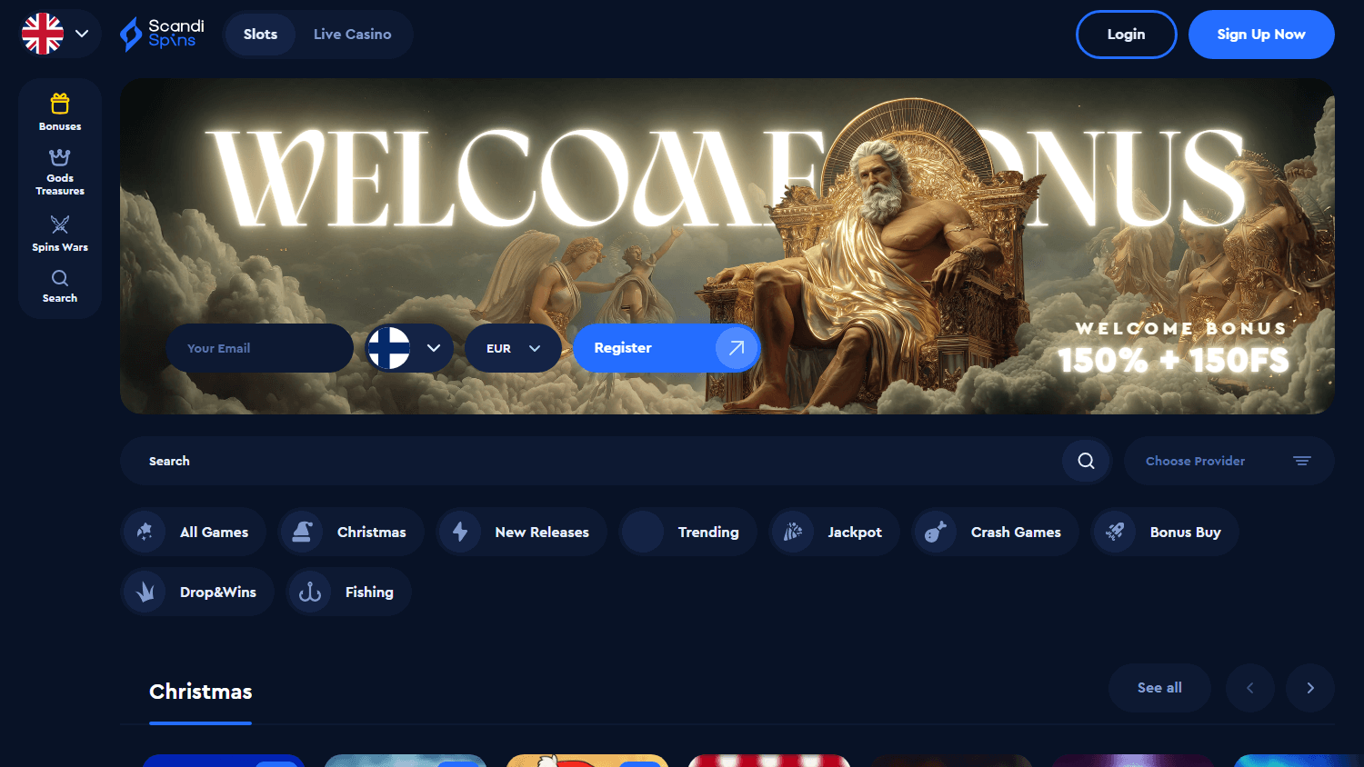Expand the Finnish flag dropdown near Register

coord(407,348)
